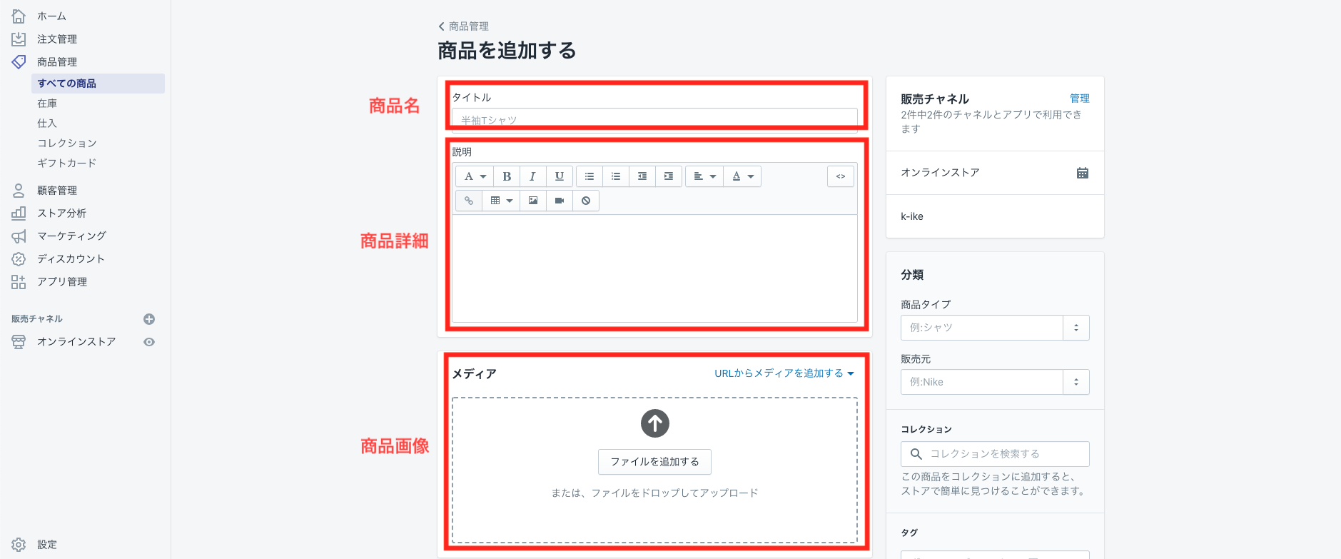Click the 管理 link in sales channels

point(1080,99)
